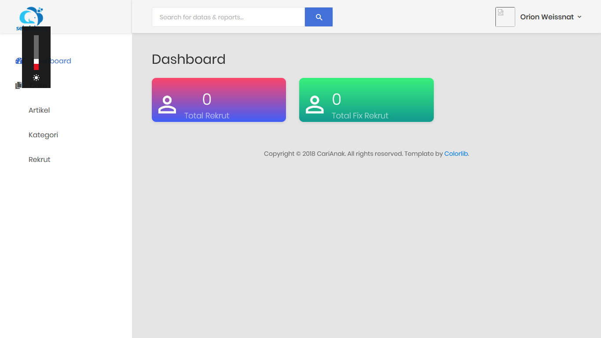This screenshot has height=338, width=601.
Task: Click the elephant cloud logo
Action: (x=31, y=17)
